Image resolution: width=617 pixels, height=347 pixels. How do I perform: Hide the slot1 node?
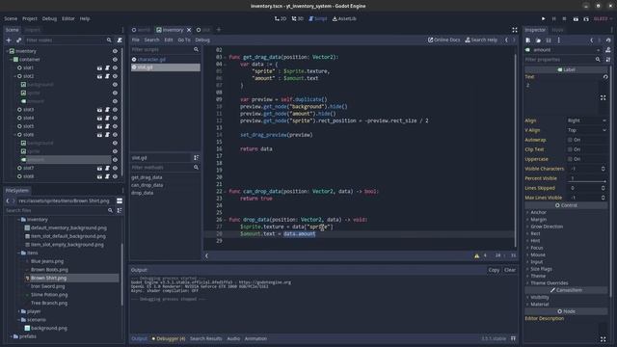point(115,67)
